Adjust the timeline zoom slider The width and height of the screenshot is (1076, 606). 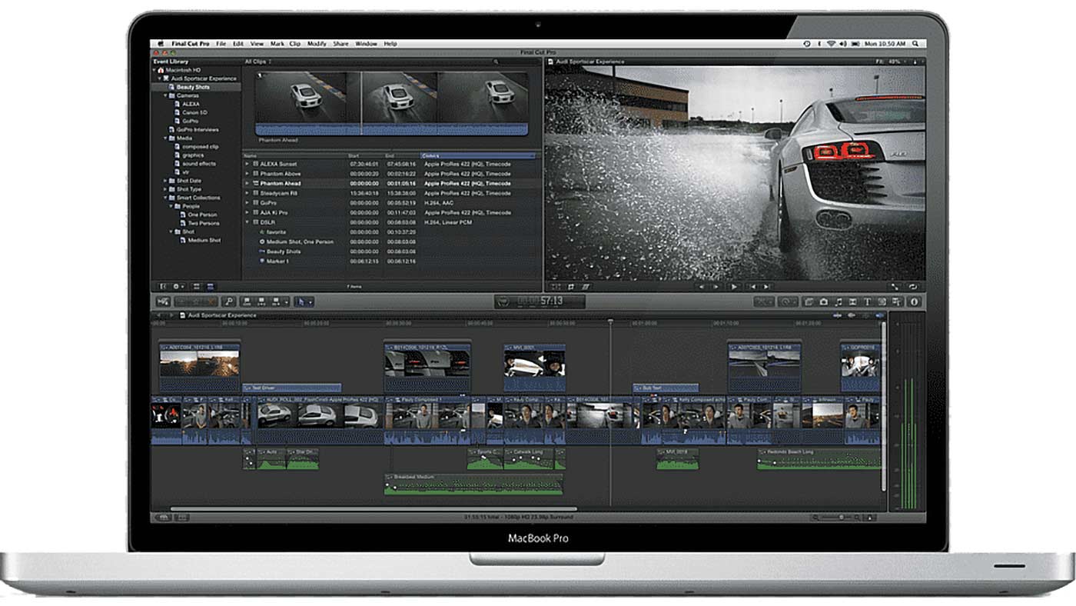click(x=841, y=518)
